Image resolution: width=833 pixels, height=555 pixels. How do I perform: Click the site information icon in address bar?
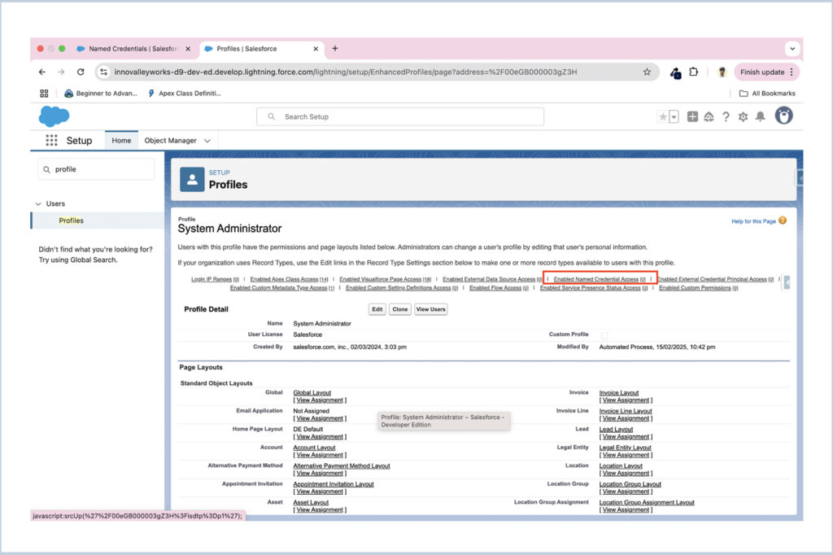(103, 72)
